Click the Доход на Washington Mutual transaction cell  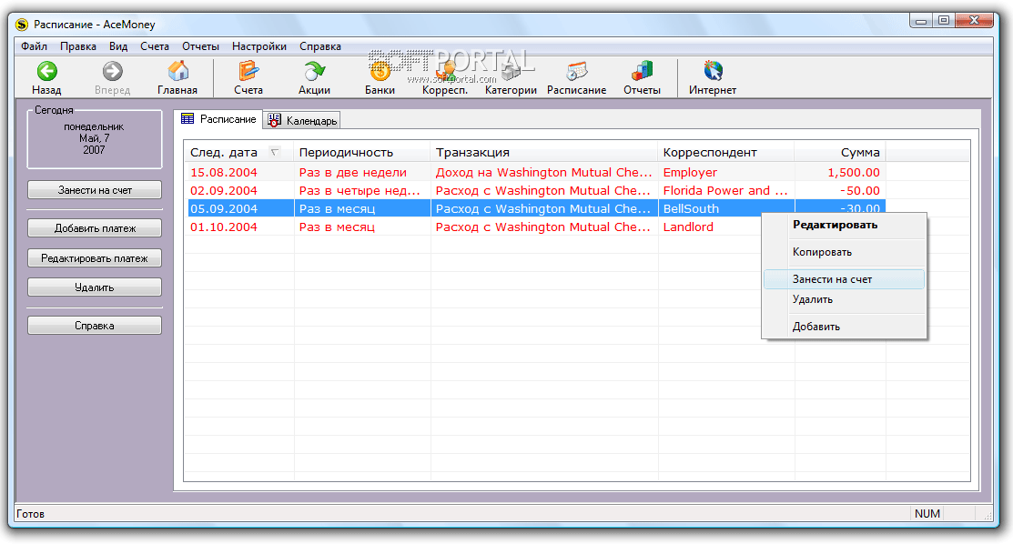click(x=544, y=173)
